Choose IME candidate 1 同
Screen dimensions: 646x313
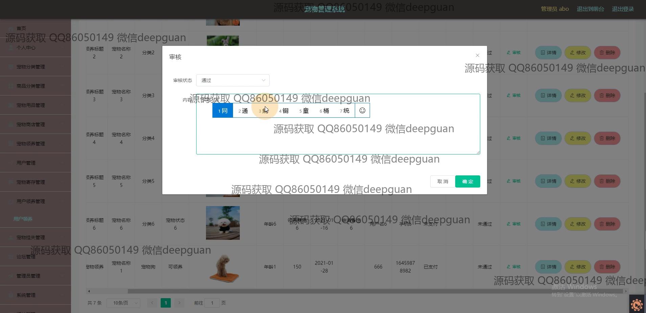223,111
